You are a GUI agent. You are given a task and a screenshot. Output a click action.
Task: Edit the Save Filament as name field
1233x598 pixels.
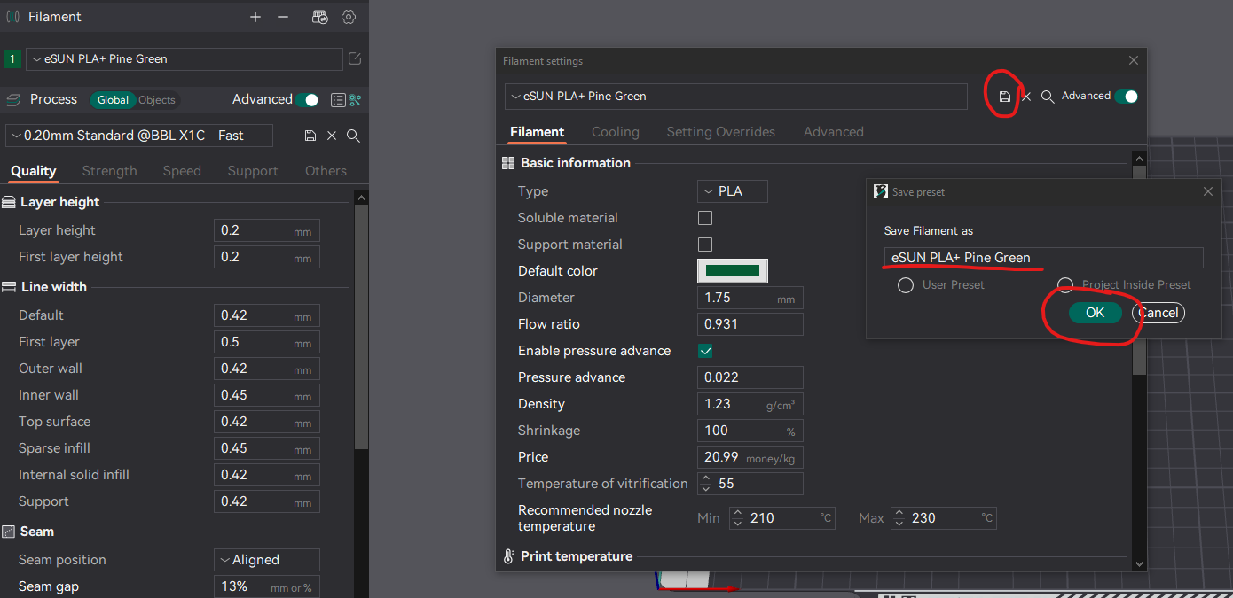(1044, 258)
